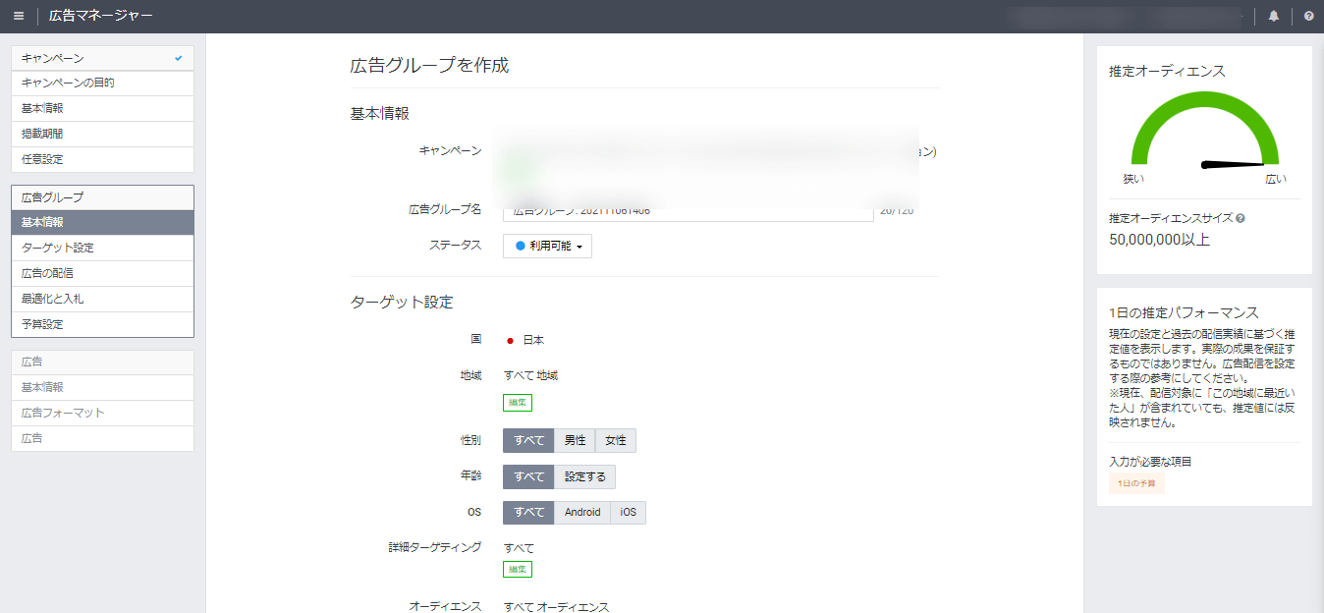The width and height of the screenshot is (1324, 613).
Task: Open the hamburger navigation menu
Action: 19,16
